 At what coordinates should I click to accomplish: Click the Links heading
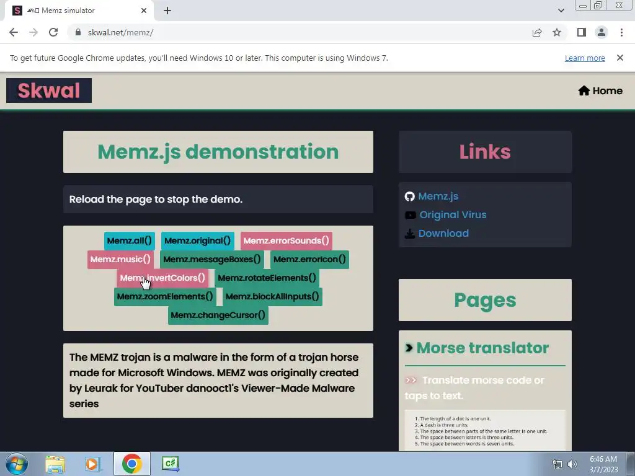[485, 152]
